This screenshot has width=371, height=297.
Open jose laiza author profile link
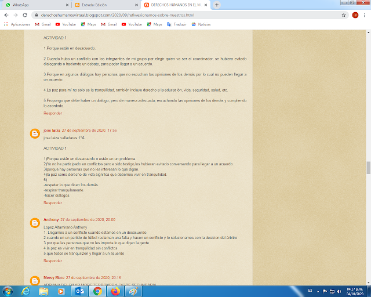(x=52, y=131)
